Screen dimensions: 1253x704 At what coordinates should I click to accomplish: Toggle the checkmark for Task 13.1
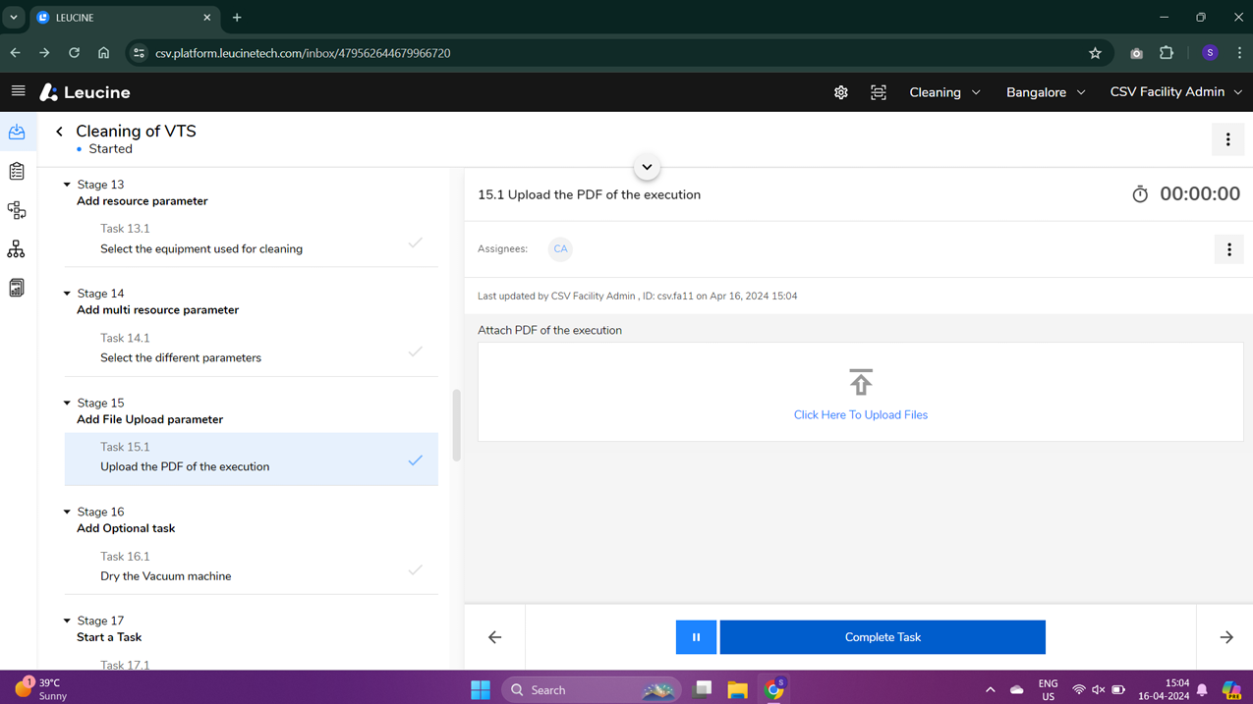tap(416, 242)
